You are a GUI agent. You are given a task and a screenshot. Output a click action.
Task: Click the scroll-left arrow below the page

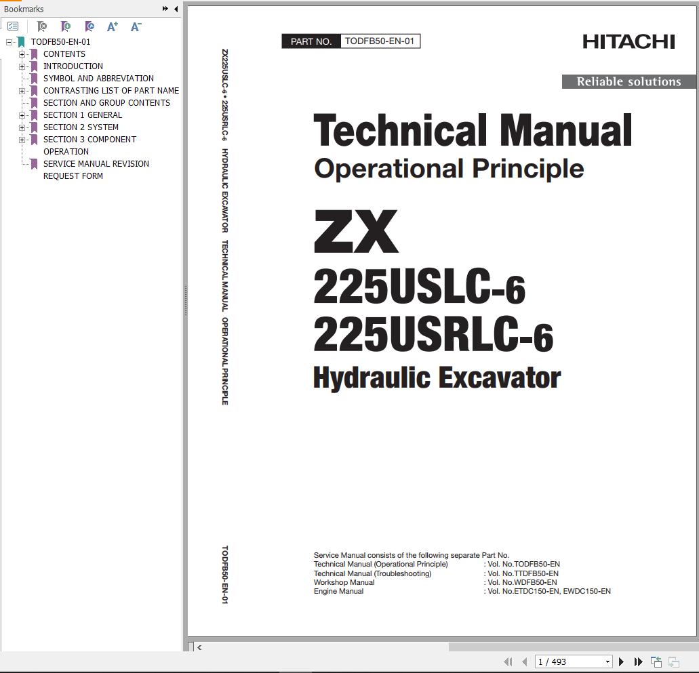click(x=199, y=648)
